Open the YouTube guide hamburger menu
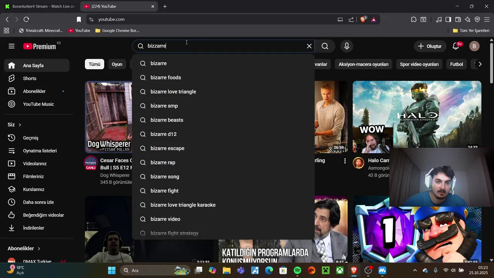 tap(12, 46)
